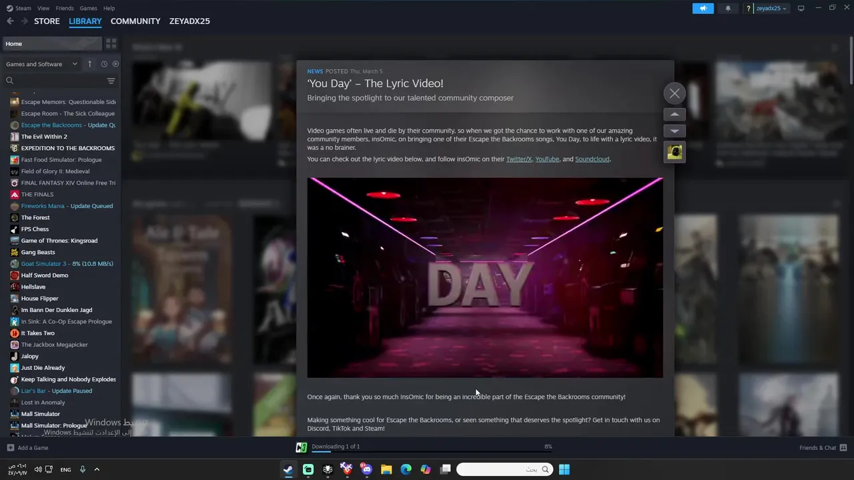Switch to Big Picture mode icon
Viewport: 854px width, 480px height.
pyautogui.click(x=801, y=8)
